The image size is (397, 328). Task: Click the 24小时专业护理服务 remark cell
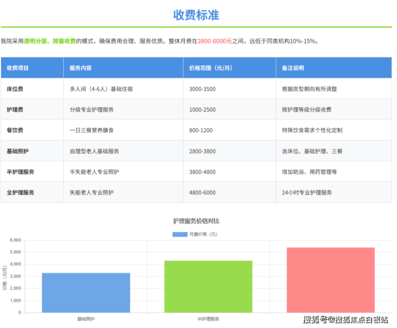tap(307, 192)
